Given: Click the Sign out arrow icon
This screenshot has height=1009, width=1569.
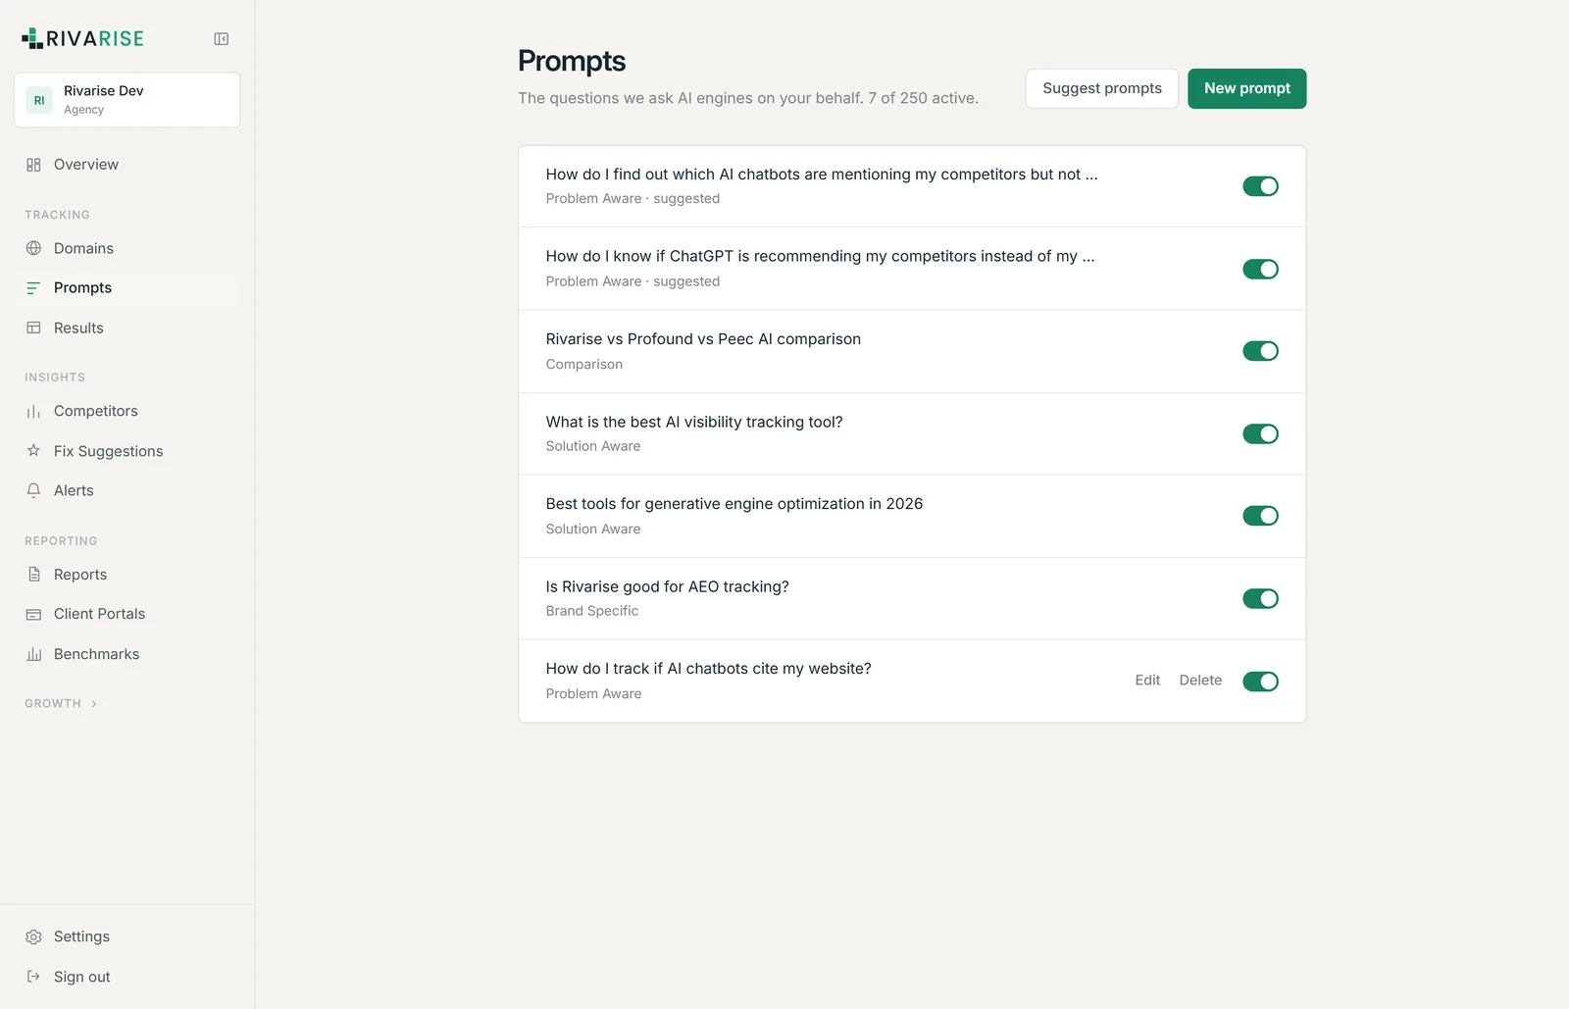Looking at the screenshot, I should (x=33, y=977).
